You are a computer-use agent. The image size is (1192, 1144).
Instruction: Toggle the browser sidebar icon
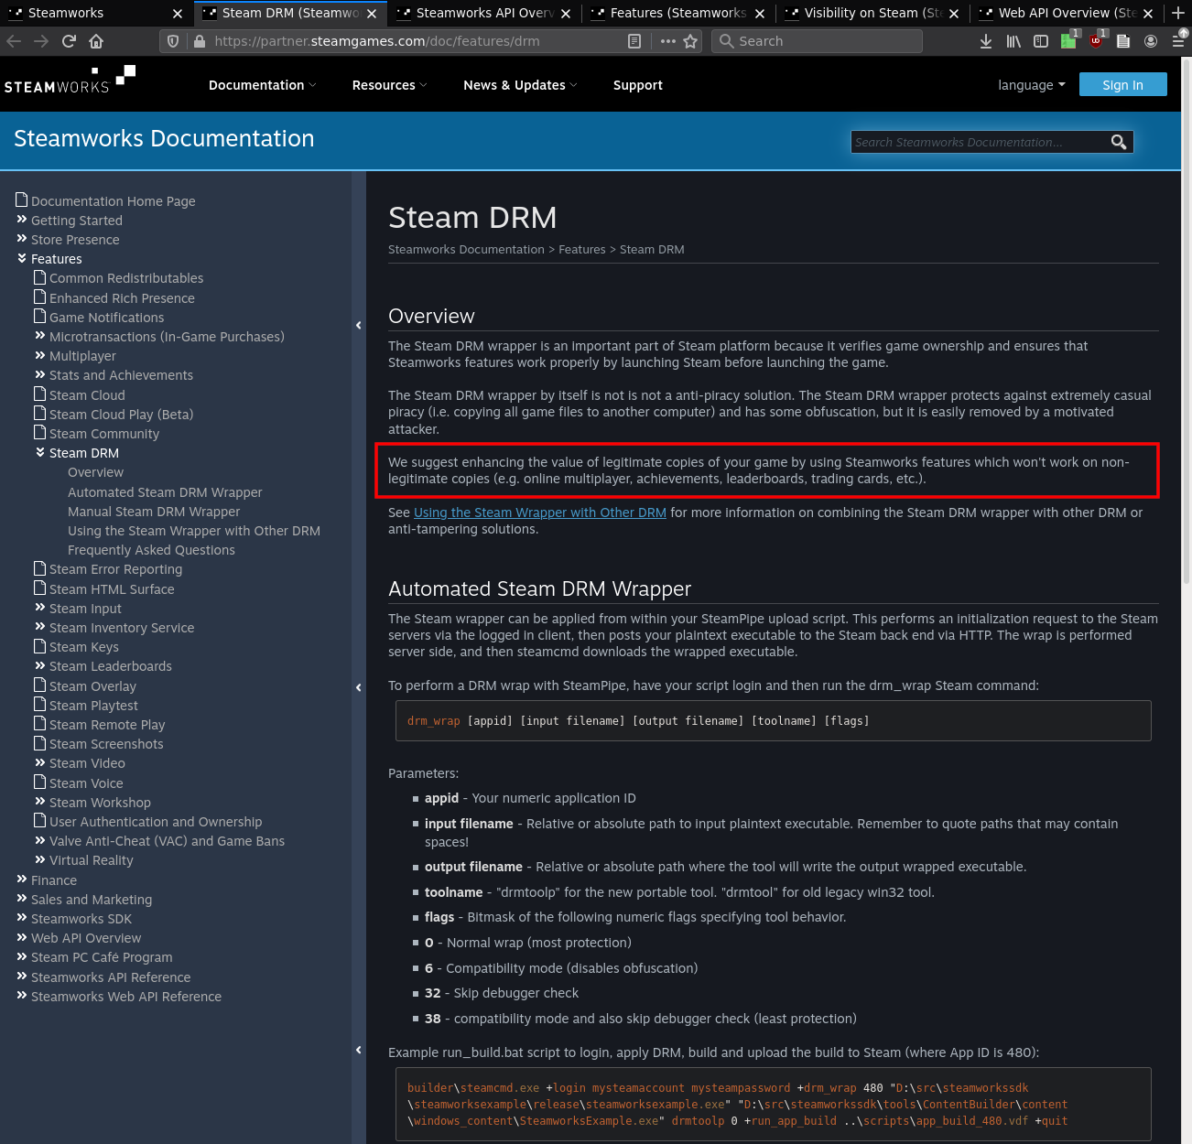tap(1041, 41)
